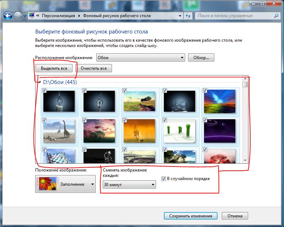Viewport: 284px width, 227px height.
Task: Collapse the D:\Обои (445) group
Action: 39,82
